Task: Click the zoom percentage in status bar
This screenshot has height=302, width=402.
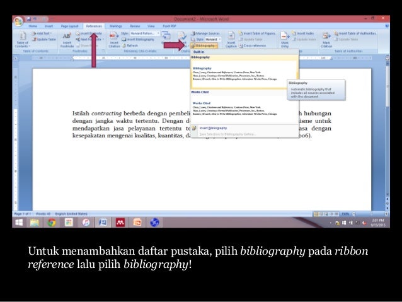Action: pos(345,214)
